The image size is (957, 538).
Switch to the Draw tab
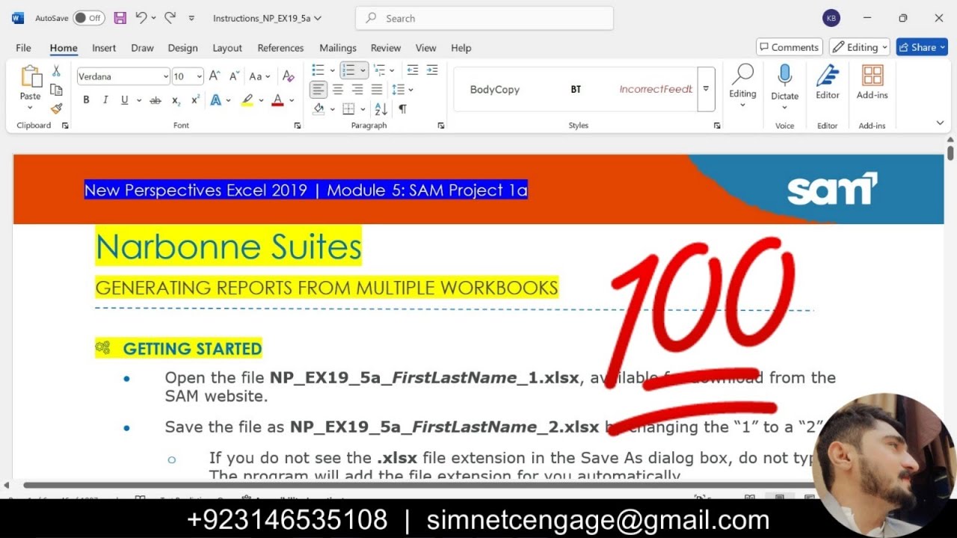click(142, 48)
